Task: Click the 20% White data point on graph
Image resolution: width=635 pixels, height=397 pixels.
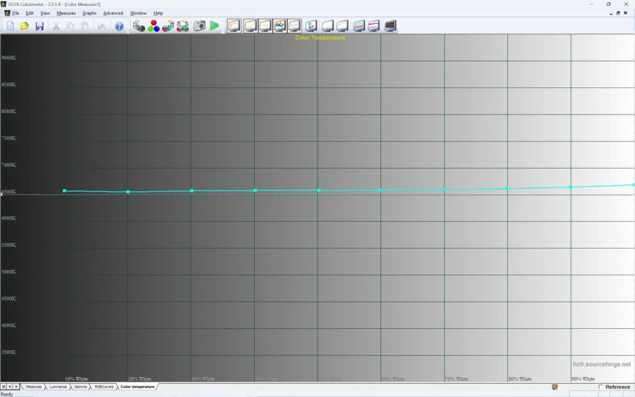Action: click(128, 192)
